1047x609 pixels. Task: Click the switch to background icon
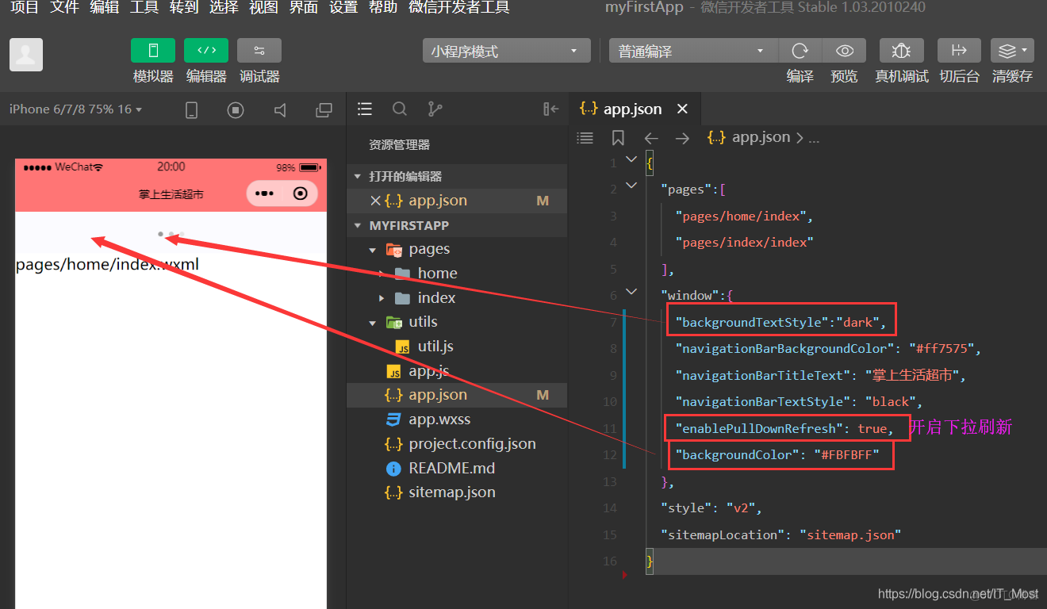click(x=959, y=51)
